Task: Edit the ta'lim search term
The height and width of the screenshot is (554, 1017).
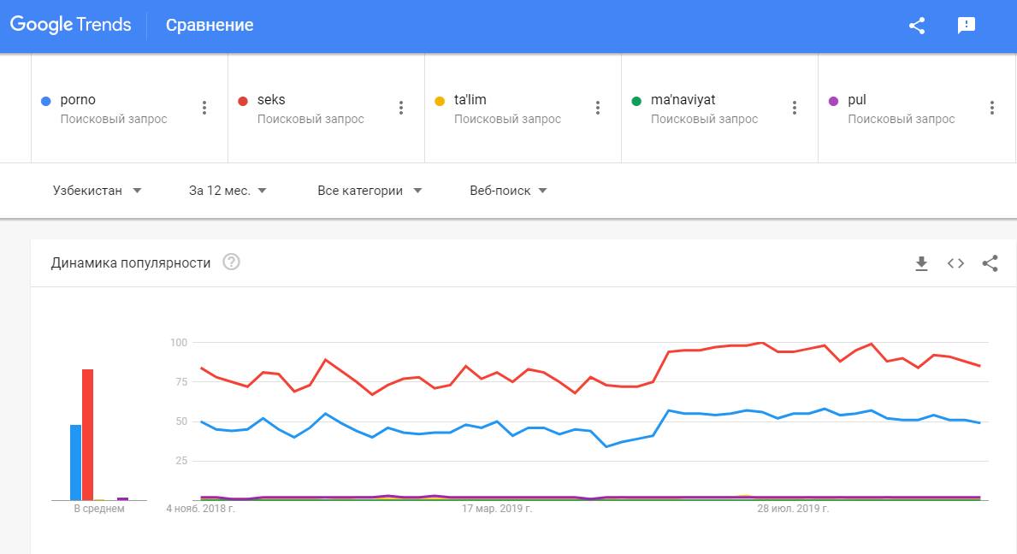Action: (470, 100)
